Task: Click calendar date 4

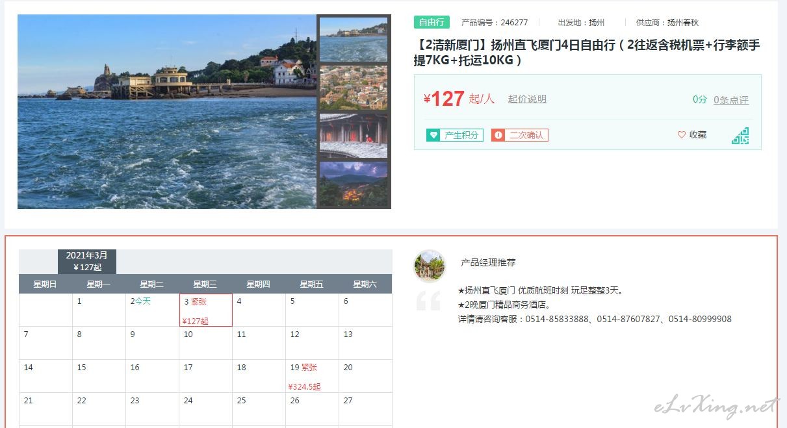Action: pos(259,310)
